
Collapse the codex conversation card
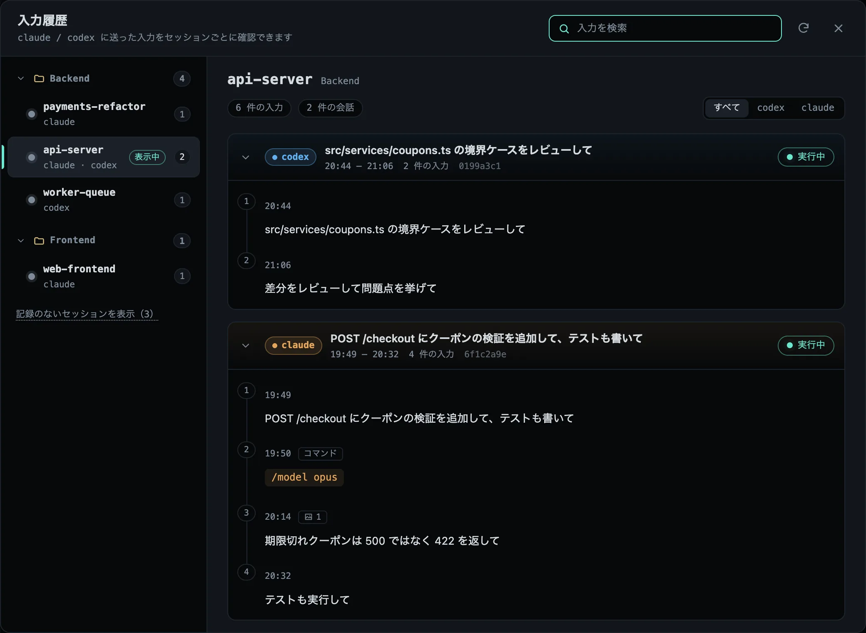coord(246,157)
